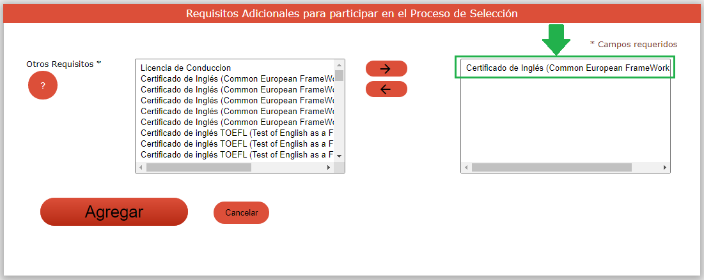
Task: Click the right arrow move button
Action: click(x=386, y=69)
